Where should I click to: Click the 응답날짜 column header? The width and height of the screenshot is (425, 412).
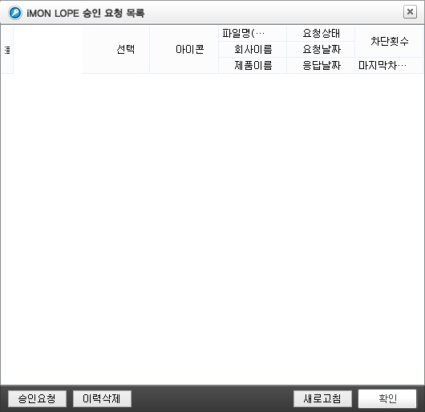tap(321, 65)
